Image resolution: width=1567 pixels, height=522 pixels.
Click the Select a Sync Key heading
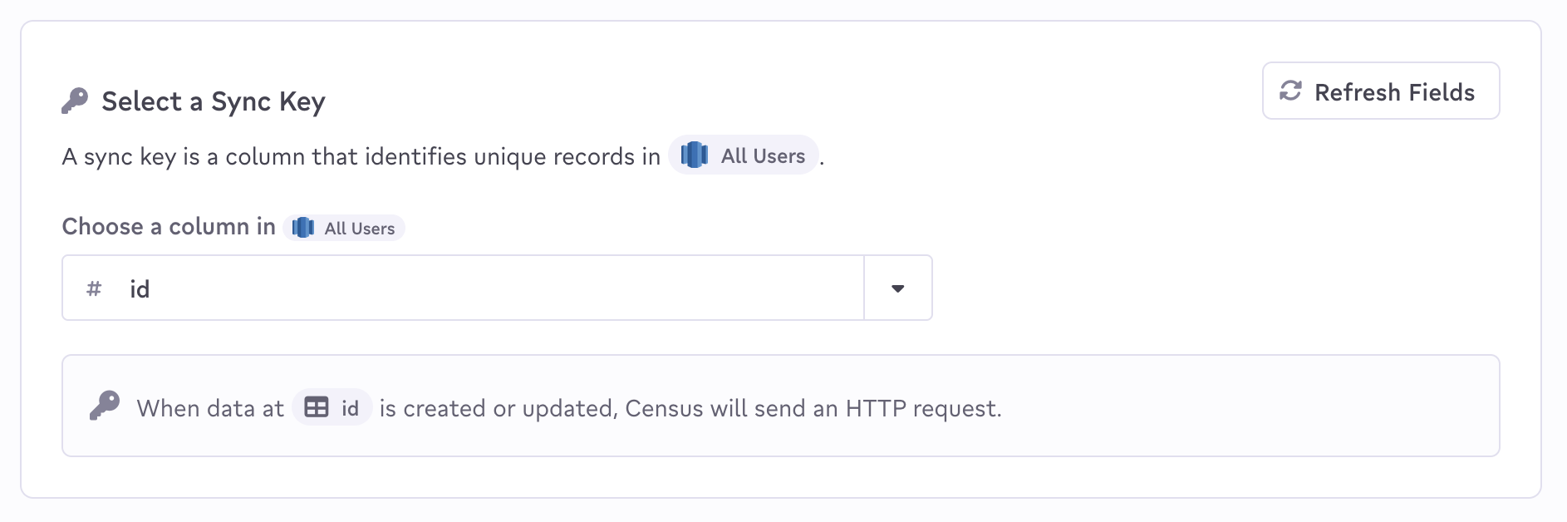click(213, 101)
